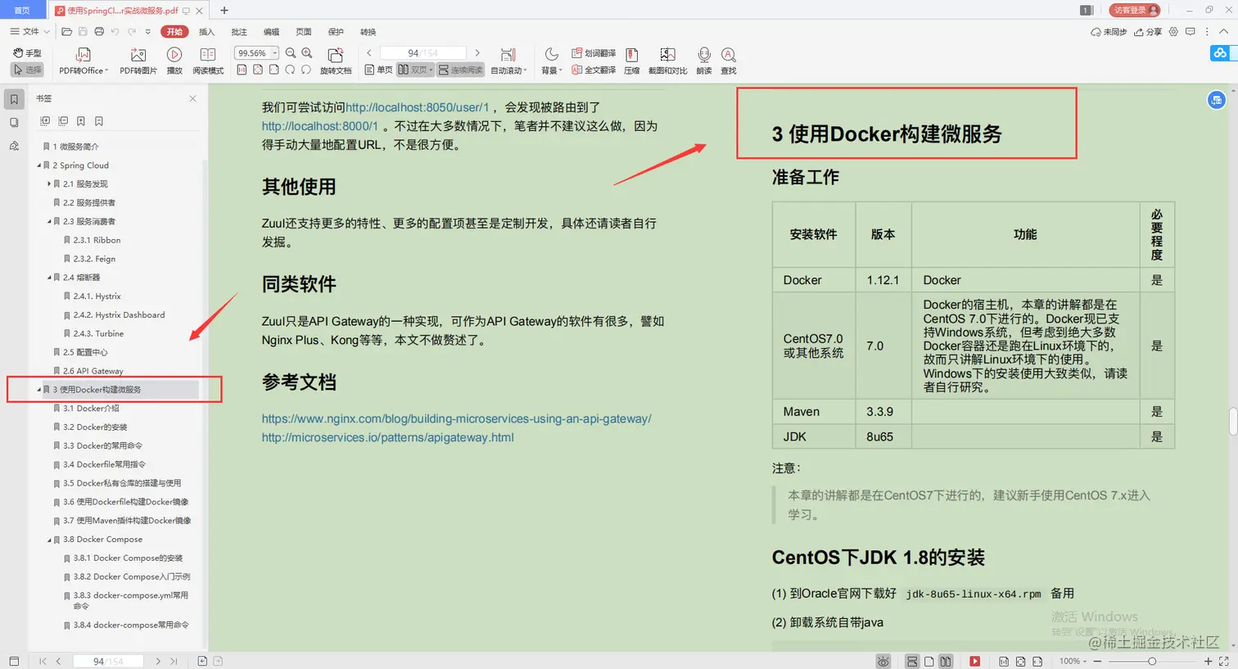Viewport: 1238px width, 669px height.
Task: Switch to the 插入 ribbon tab
Action: [206, 31]
